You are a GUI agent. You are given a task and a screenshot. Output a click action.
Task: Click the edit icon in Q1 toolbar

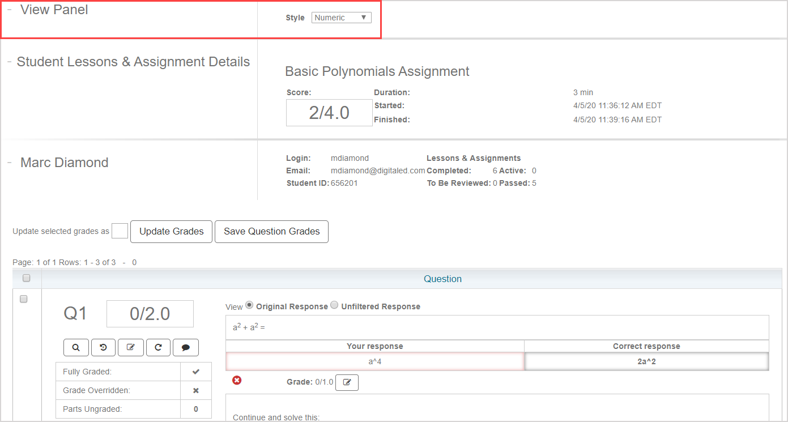(x=131, y=347)
